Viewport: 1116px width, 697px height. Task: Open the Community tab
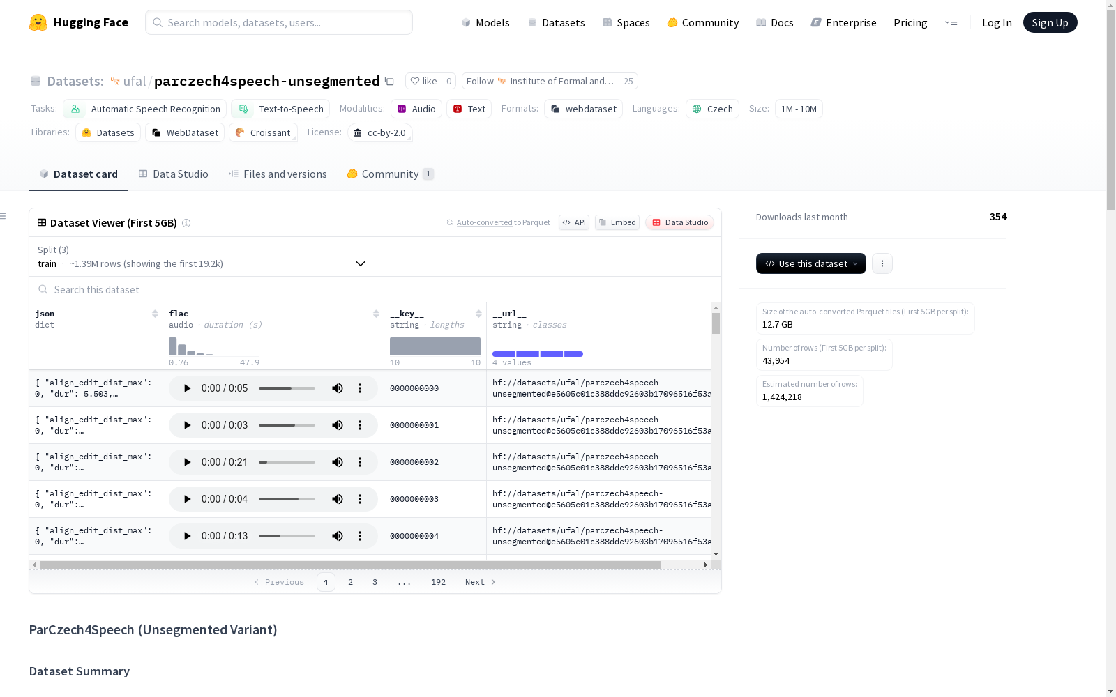[390, 174]
